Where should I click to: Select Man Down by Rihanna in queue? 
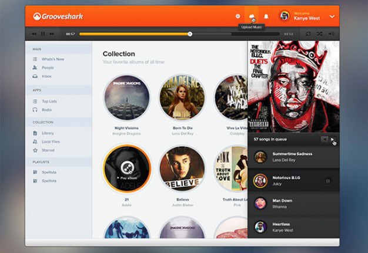[x=293, y=204]
